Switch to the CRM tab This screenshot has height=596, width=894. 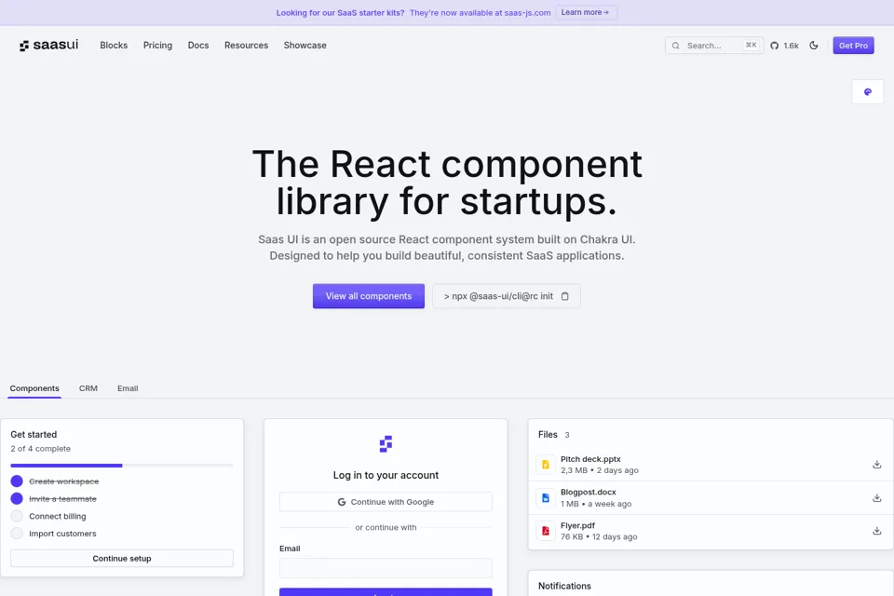pyautogui.click(x=88, y=388)
